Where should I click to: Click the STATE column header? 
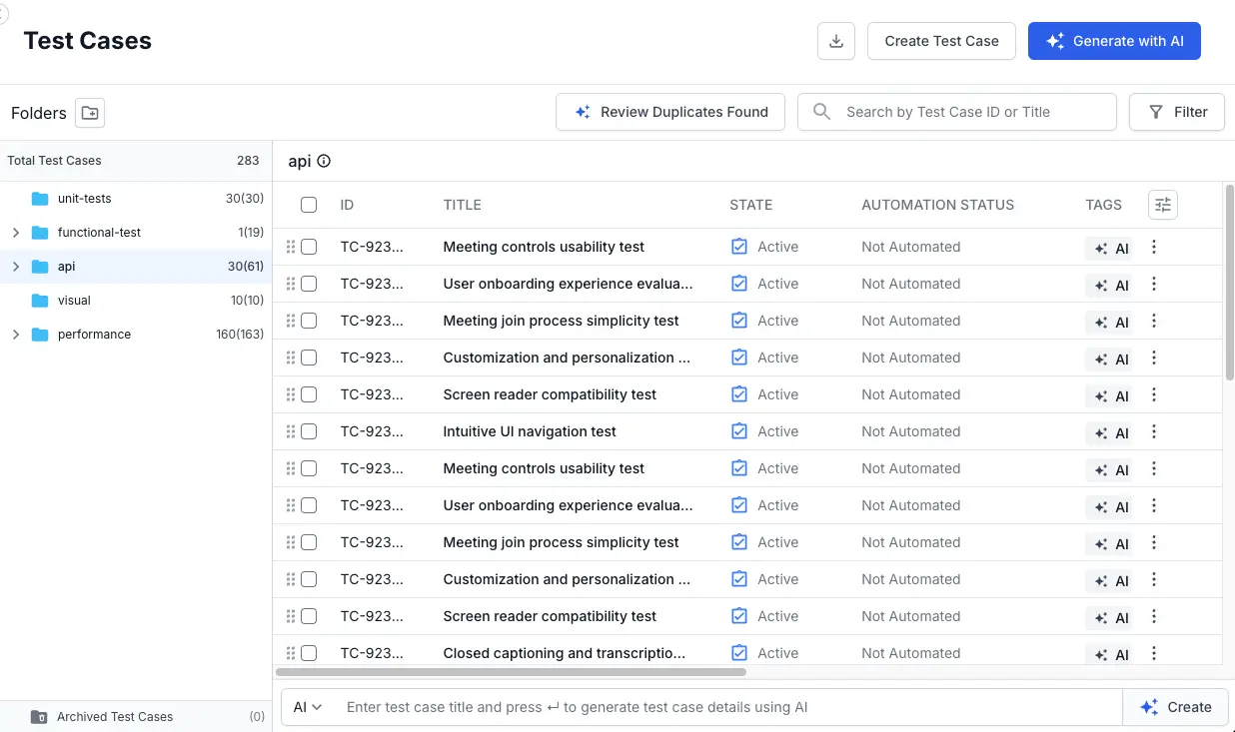point(751,205)
